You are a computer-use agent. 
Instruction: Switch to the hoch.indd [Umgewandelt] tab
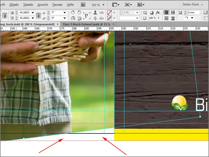click(x=27, y=24)
